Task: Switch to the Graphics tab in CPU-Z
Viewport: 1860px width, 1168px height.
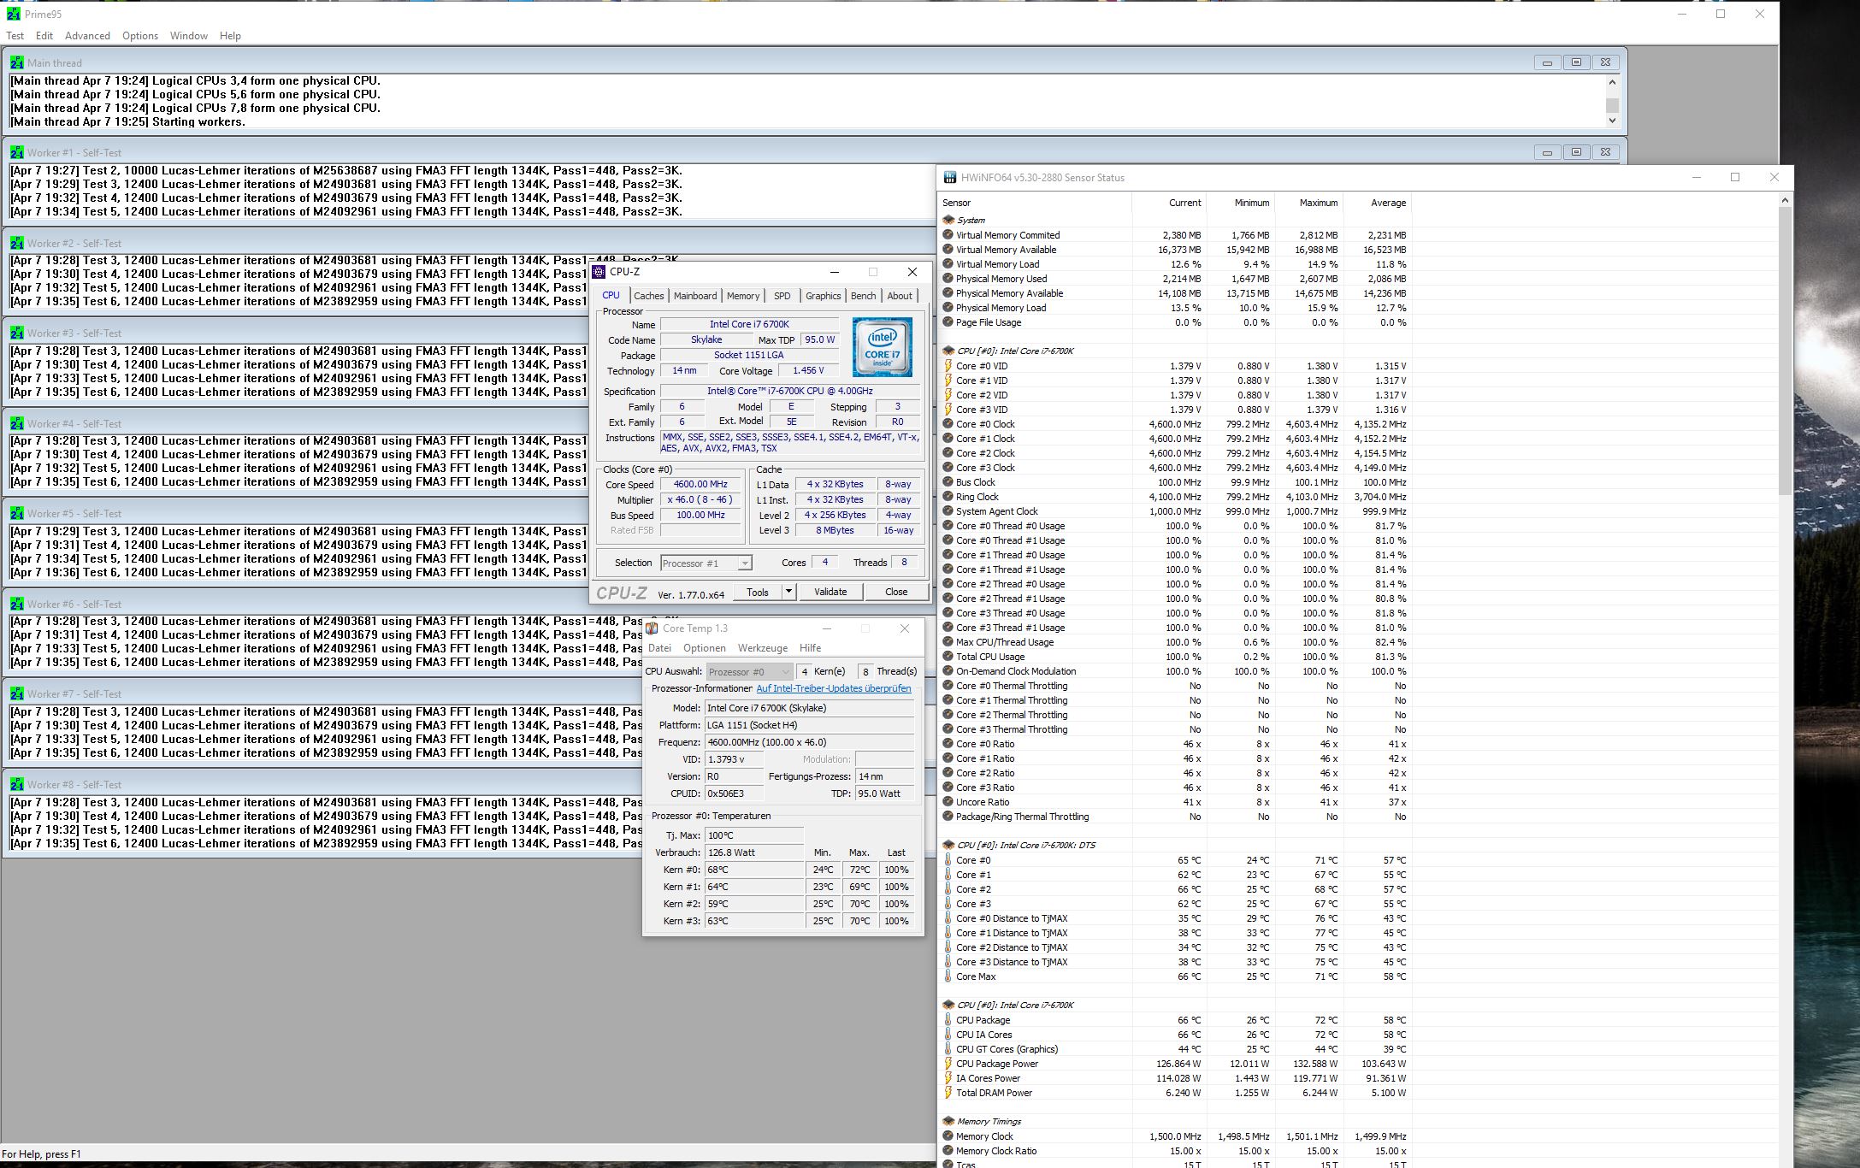Action: [824, 296]
